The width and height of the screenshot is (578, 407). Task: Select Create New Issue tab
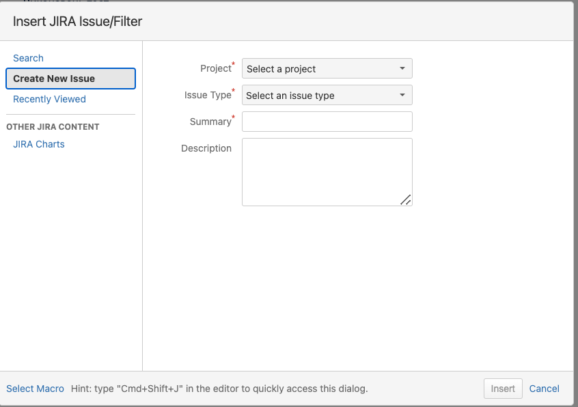(71, 79)
